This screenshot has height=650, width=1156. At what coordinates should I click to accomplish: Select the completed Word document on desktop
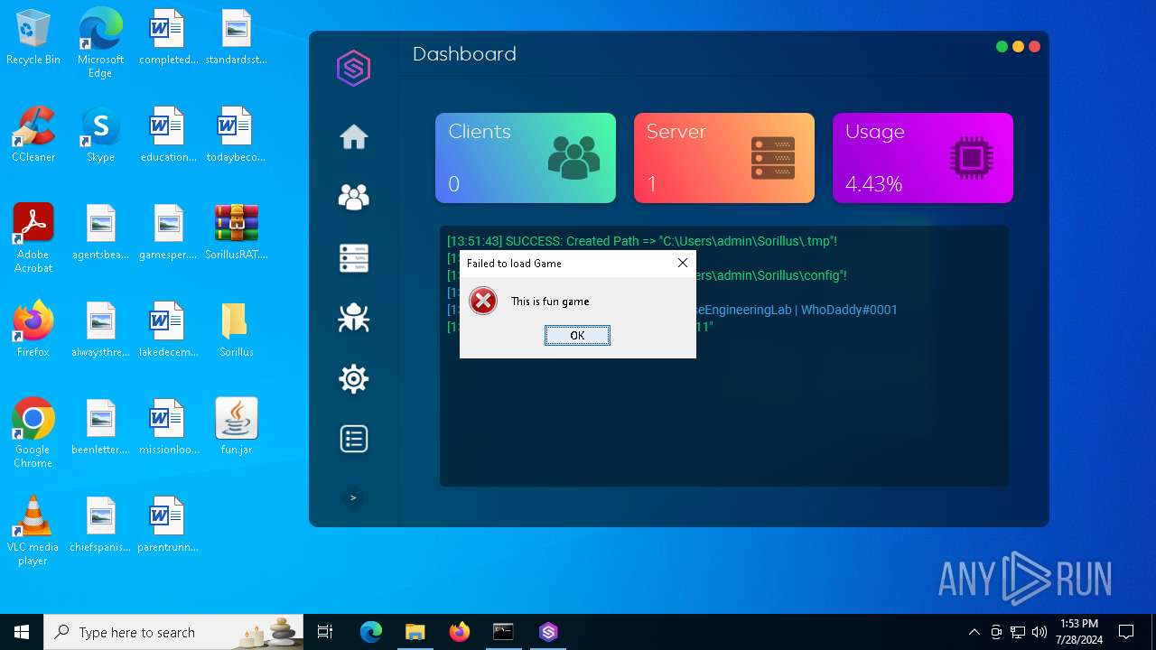[x=169, y=38]
